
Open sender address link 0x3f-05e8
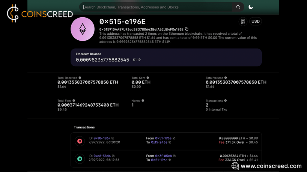point(164,156)
